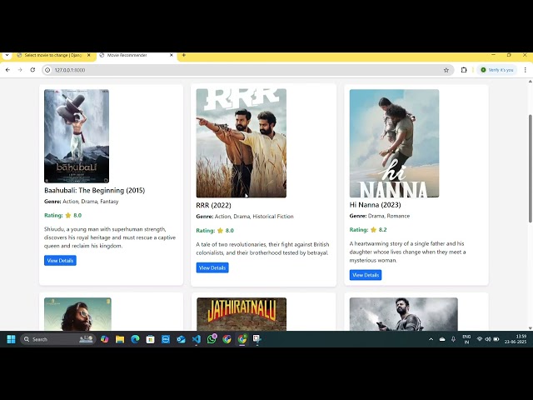Image resolution: width=533 pixels, height=400 pixels.
Task: Click the OneDrive cloud tray icon
Action: pos(442,339)
